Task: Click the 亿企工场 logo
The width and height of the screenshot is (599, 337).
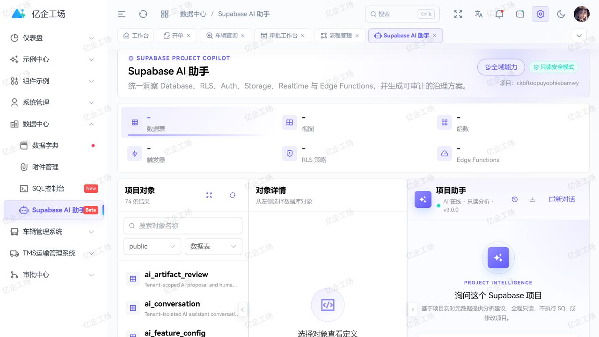Action: click(38, 14)
